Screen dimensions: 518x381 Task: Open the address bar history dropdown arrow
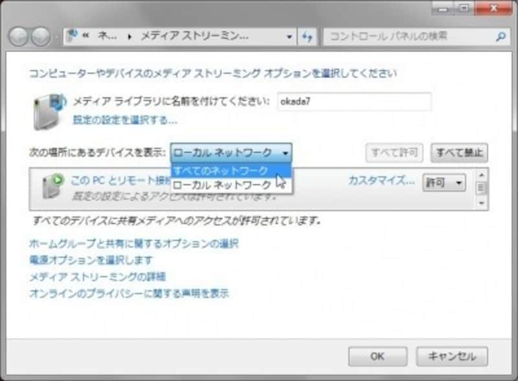pos(289,36)
